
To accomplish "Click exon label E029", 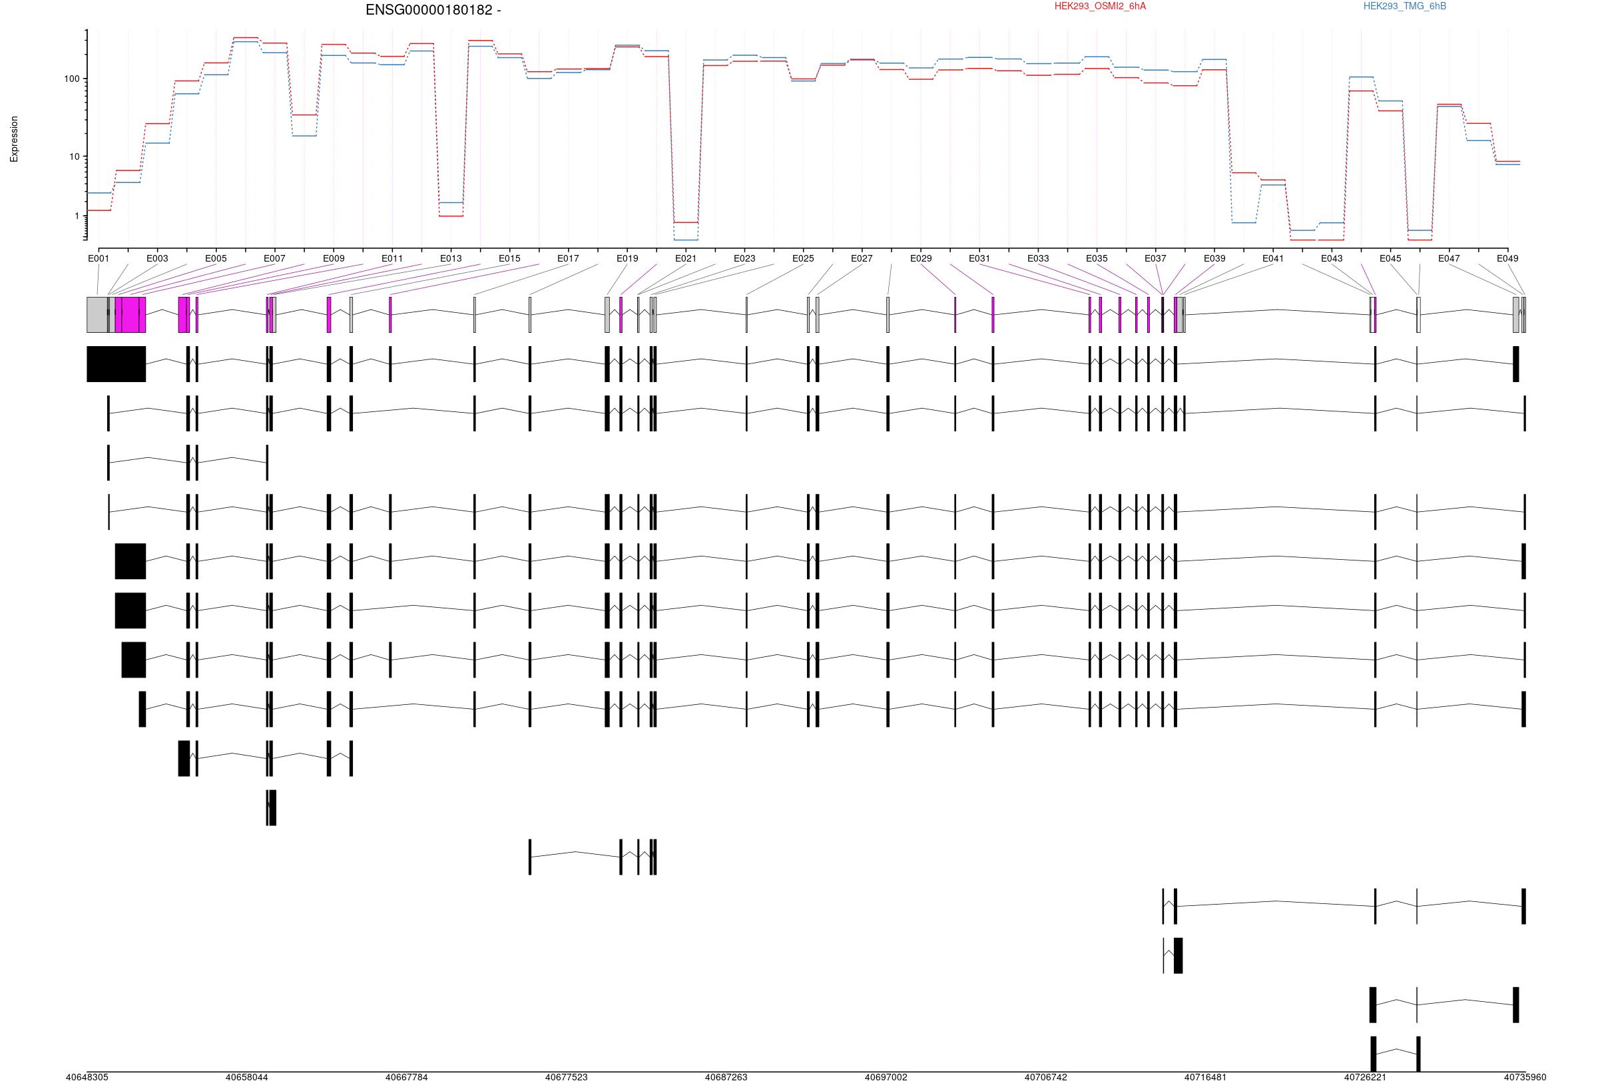I will [921, 258].
